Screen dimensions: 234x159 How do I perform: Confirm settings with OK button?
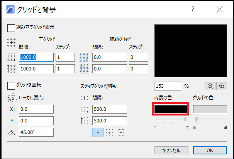[x=210, y=151]
